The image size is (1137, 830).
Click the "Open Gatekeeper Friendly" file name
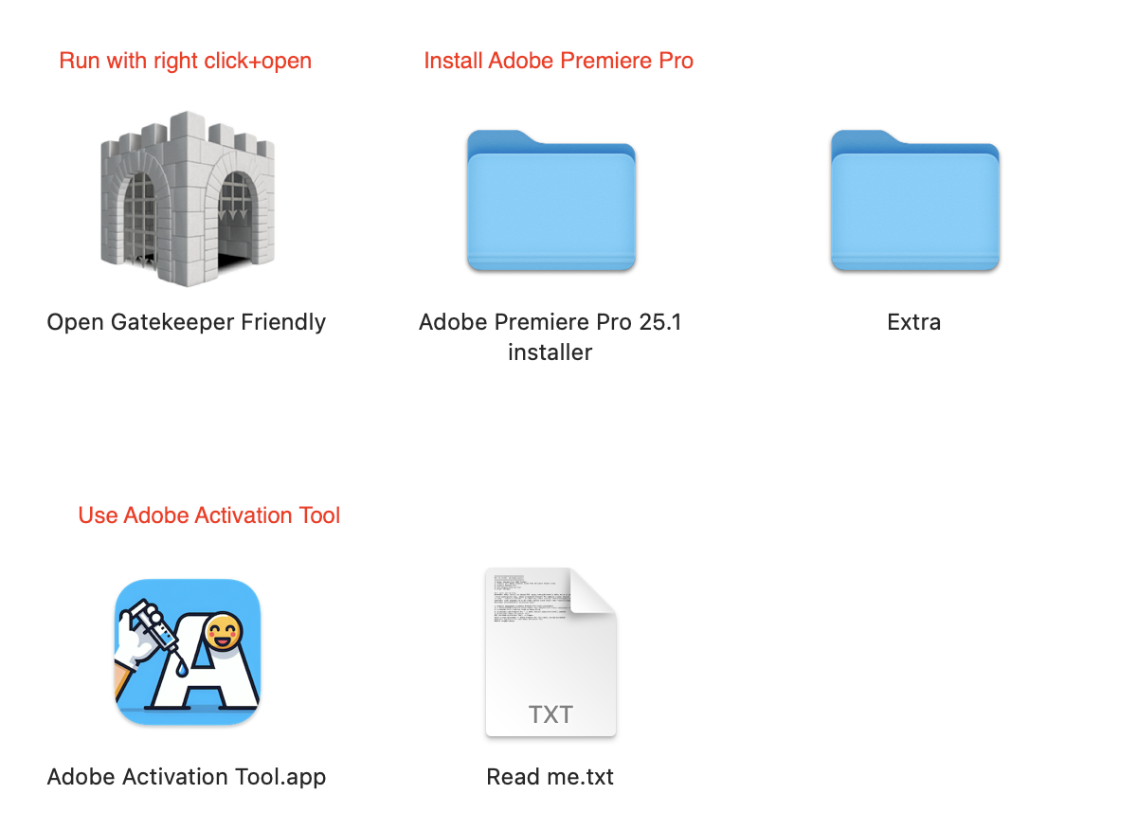tap(187, 322)
